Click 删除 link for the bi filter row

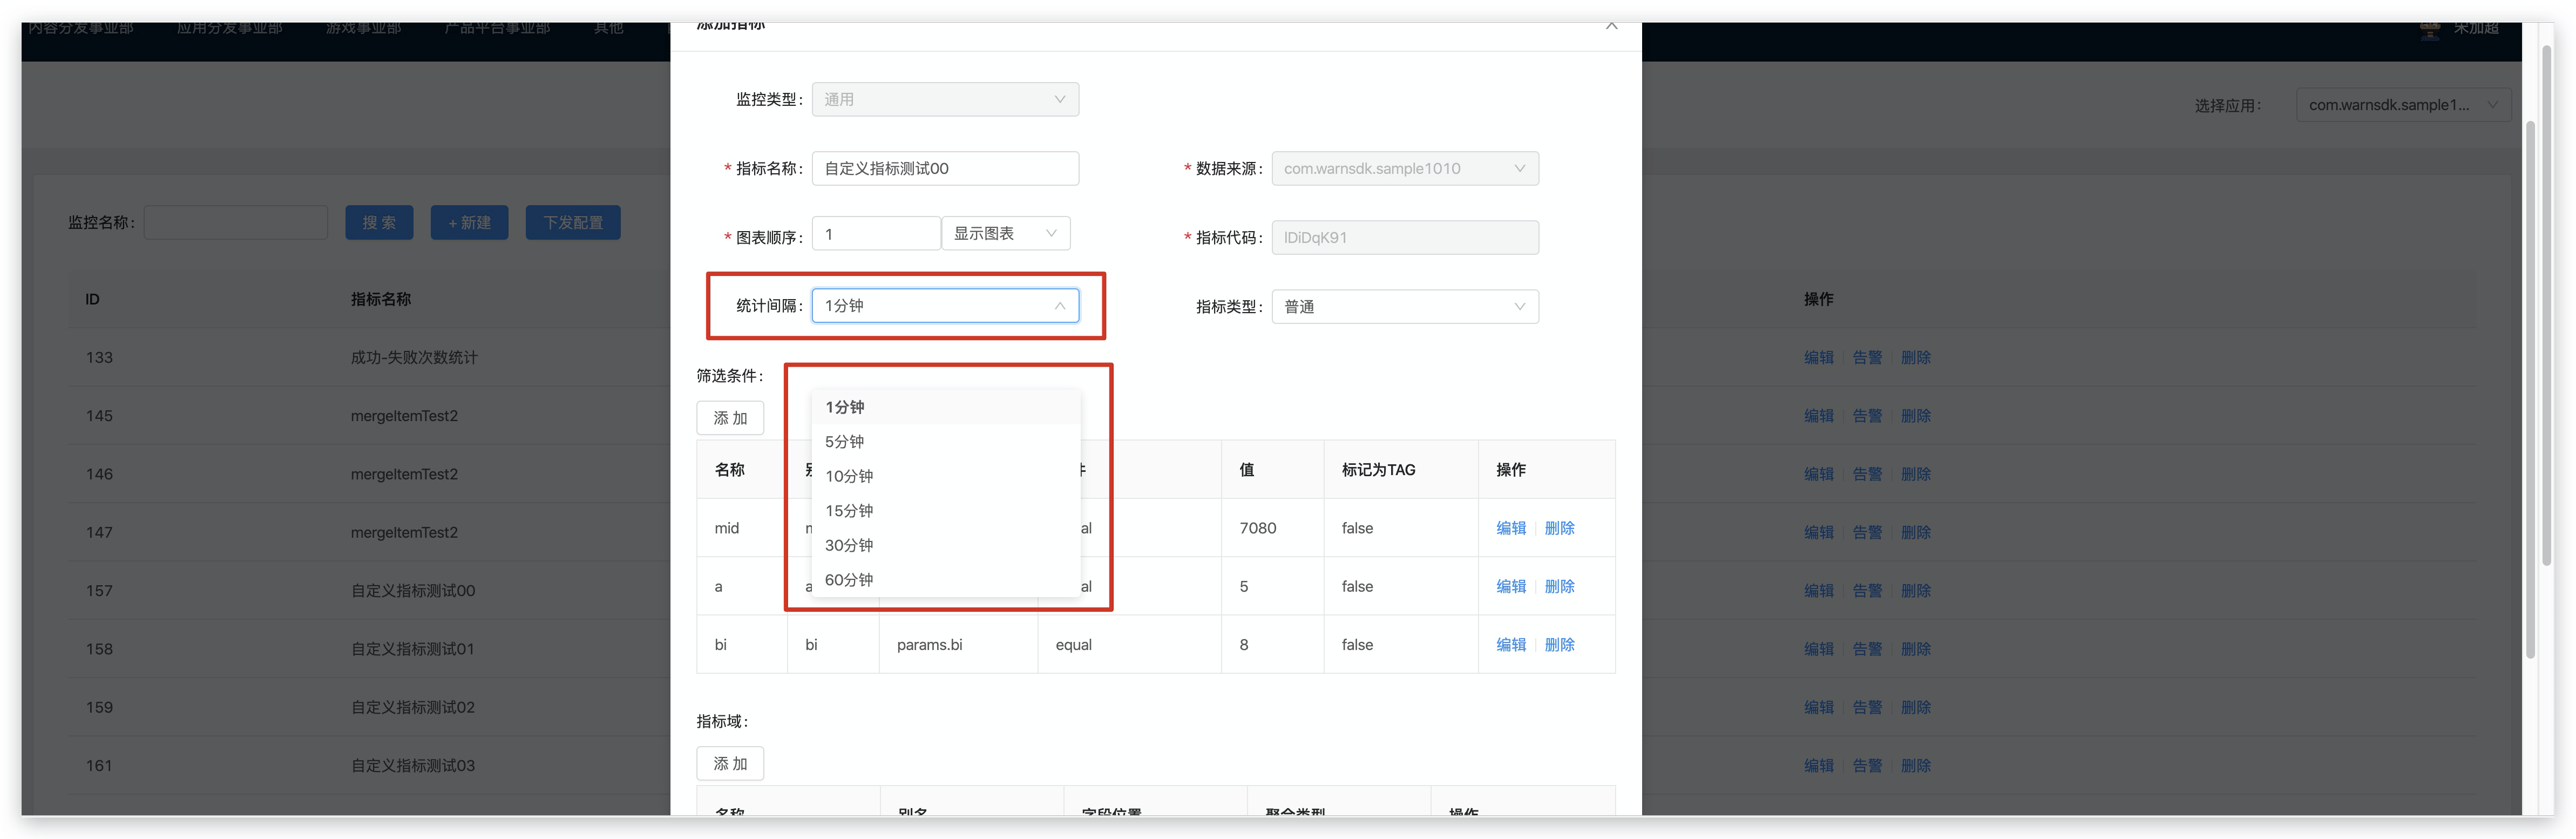1559,645
